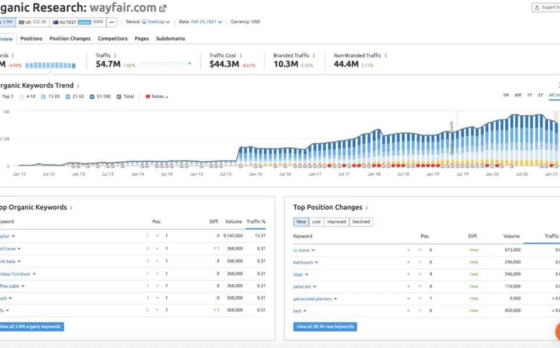Switch to the Positions tab
560x348 pixels.
coord(31,38)
